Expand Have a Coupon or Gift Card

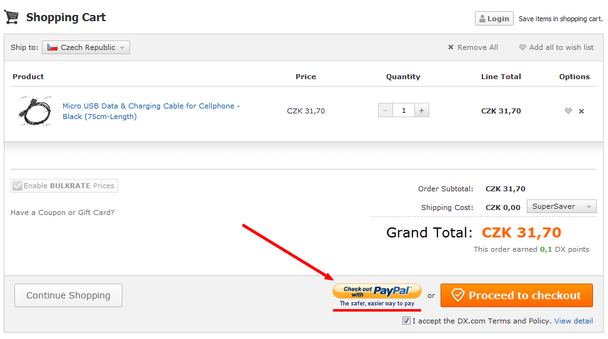tap(62, 212)
